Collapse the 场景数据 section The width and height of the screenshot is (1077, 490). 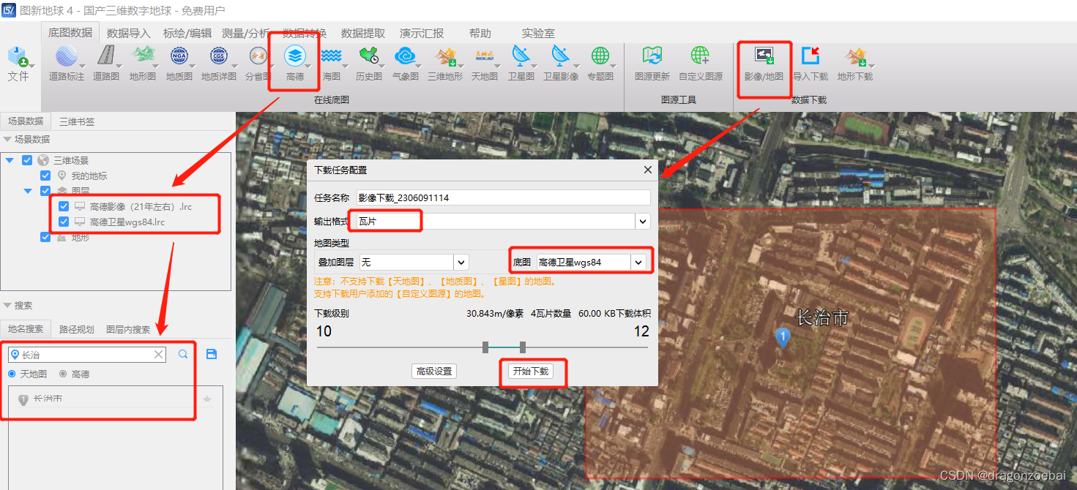point(7,139)
